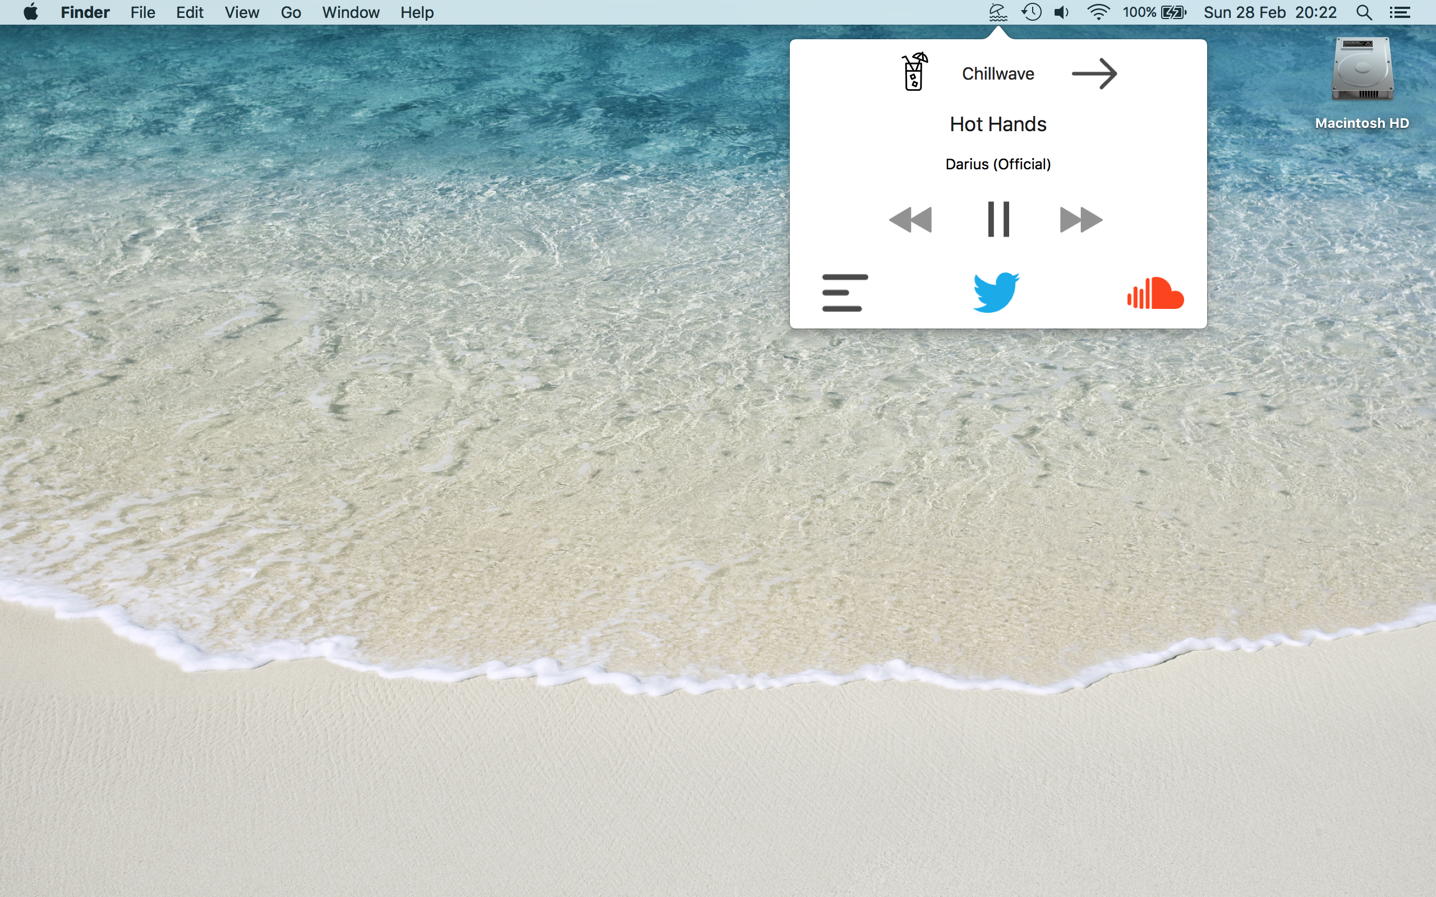
Task: Open Time Machine menu bar icon
Action: pyautogui.click(x=1032, y=12)
